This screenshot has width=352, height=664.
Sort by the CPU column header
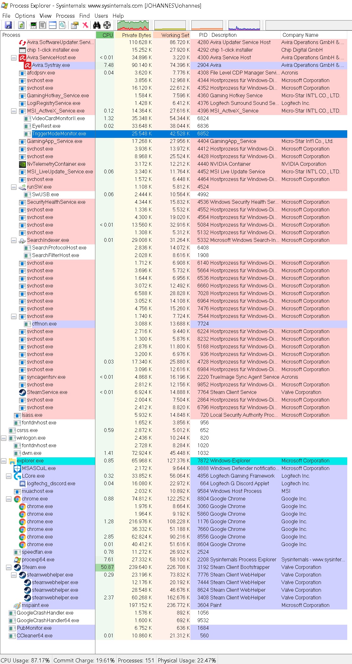coord(105,35)
